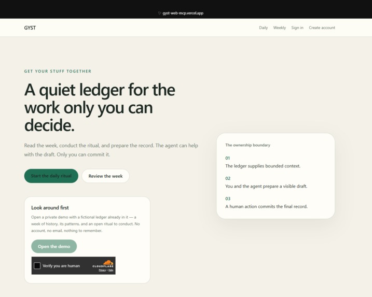
Task: Click 'The ownership boundary' card title
Action: click(x=247, y=145)
